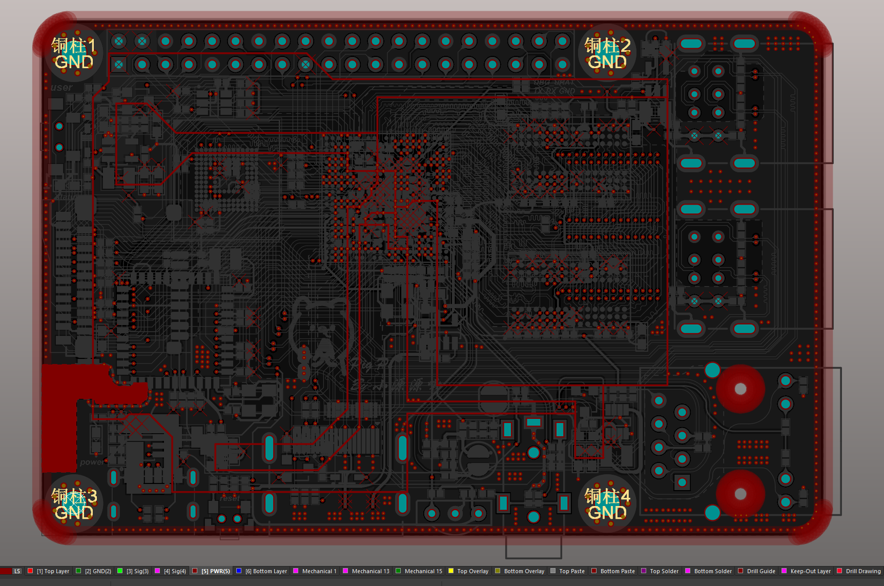Click the blue Bottom Layer color swatch
884x586 pixels.
(239, 571)
